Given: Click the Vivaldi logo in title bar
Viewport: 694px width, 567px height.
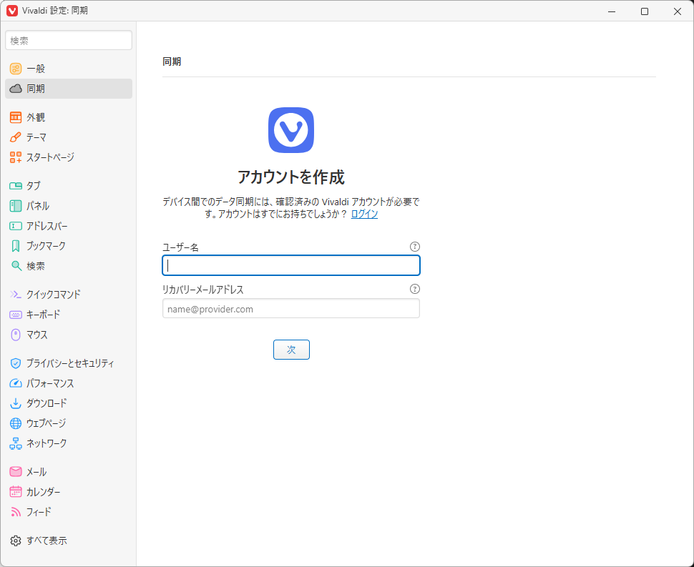Looking at the screenshot, I should pyautogui.click(x=12, y=11).
